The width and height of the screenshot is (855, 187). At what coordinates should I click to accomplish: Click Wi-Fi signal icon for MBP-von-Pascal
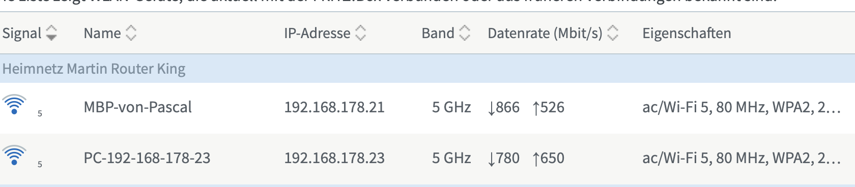pos(14,105)
